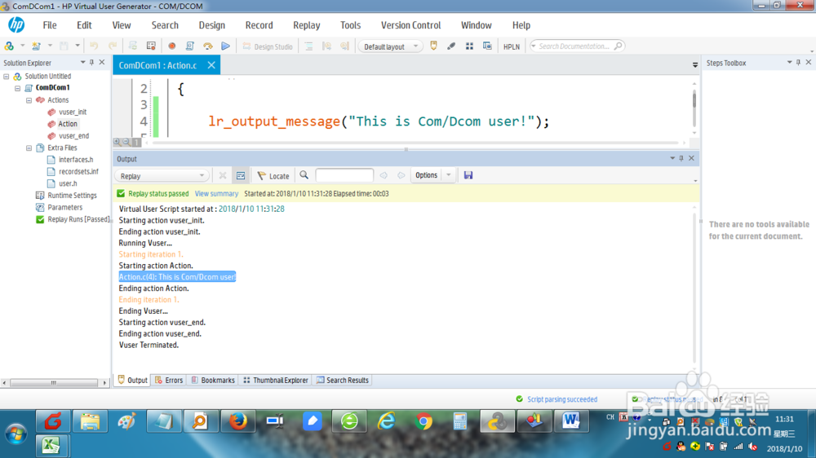This screenshot has width=816, height=458.
Task: Open the Replay menu
Action: click(x=307, y=25)
